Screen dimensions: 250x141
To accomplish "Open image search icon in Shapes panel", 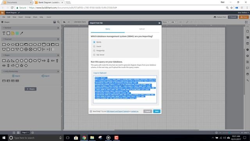I will pyautogui.click(x=55, y=22).
